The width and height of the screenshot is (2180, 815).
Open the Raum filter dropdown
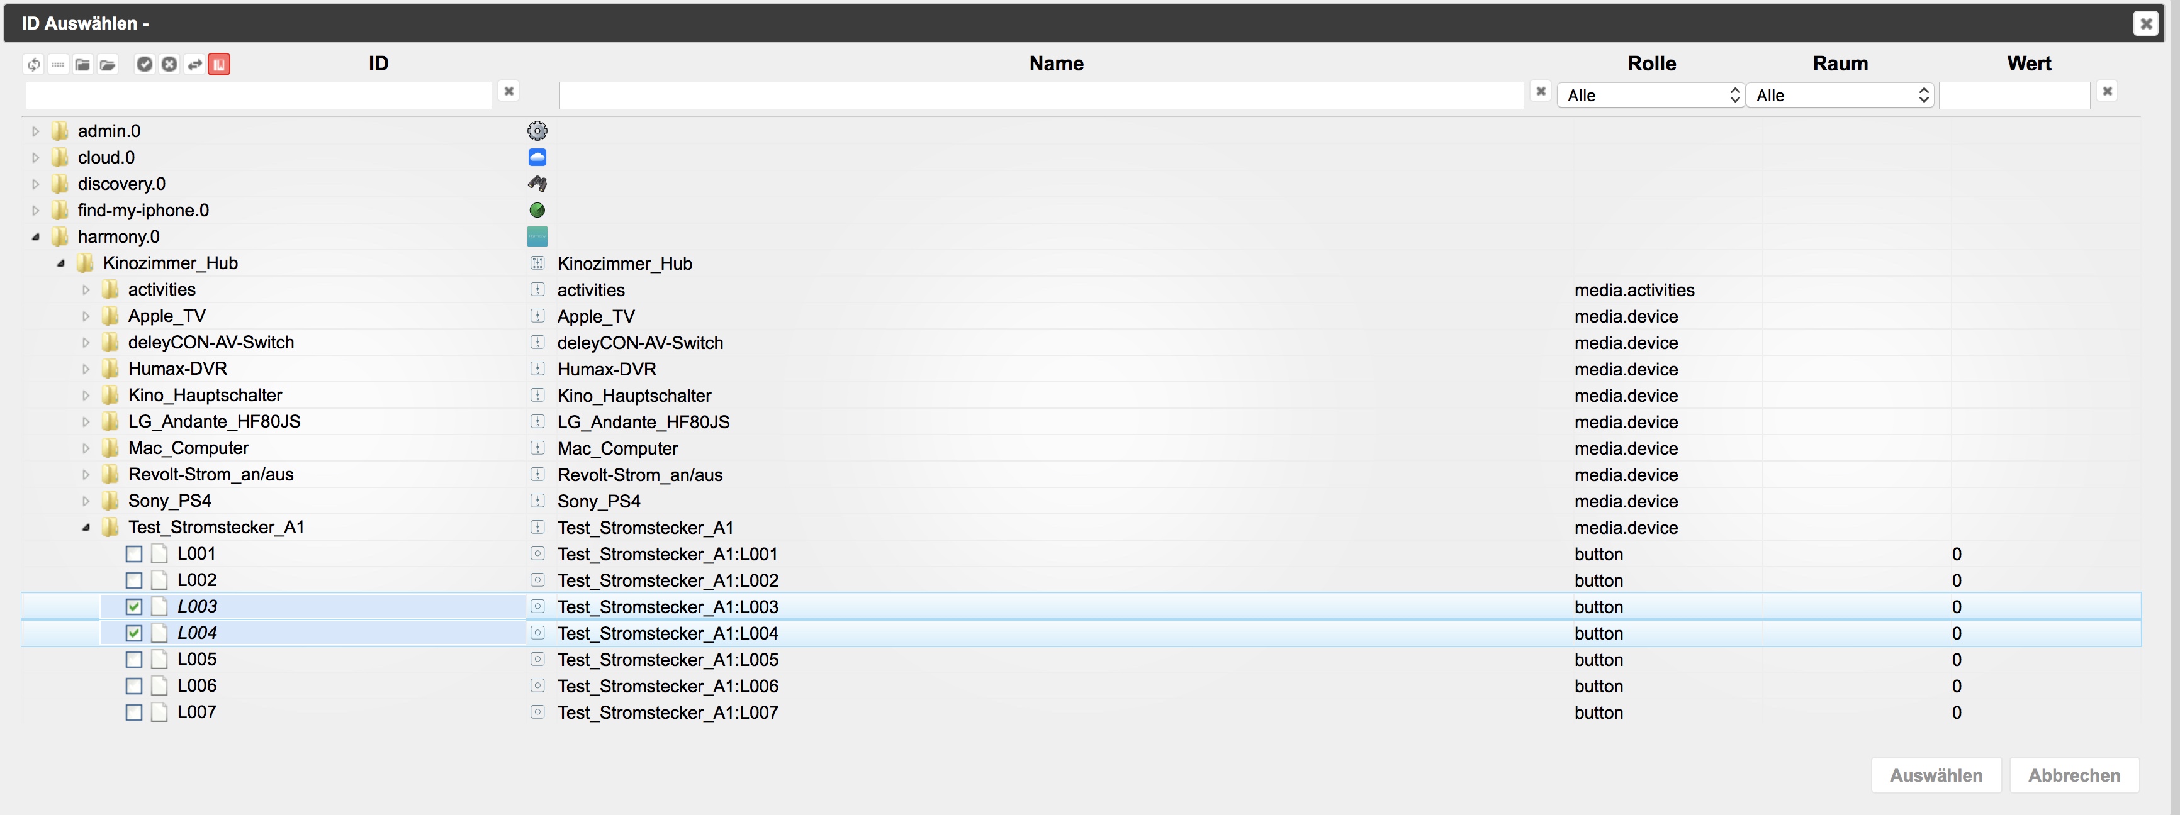(1840, 96)
